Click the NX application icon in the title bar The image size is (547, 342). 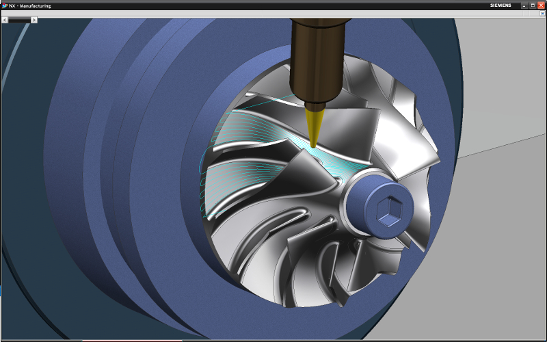(x=5, y=5)
